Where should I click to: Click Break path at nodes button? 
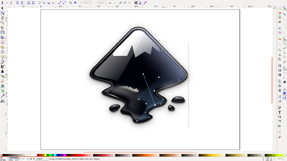coord(22,3)
